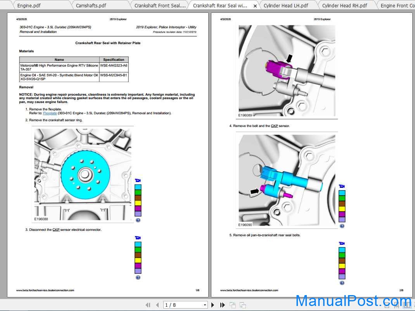Click 'Procedure revision date: 11/21/2019' text
Screen dimensions: 415x311
[175, 32]
